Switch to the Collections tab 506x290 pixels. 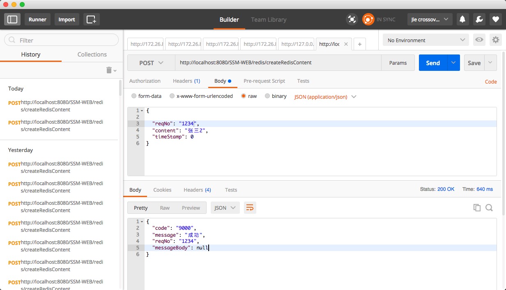coord(92,54)
